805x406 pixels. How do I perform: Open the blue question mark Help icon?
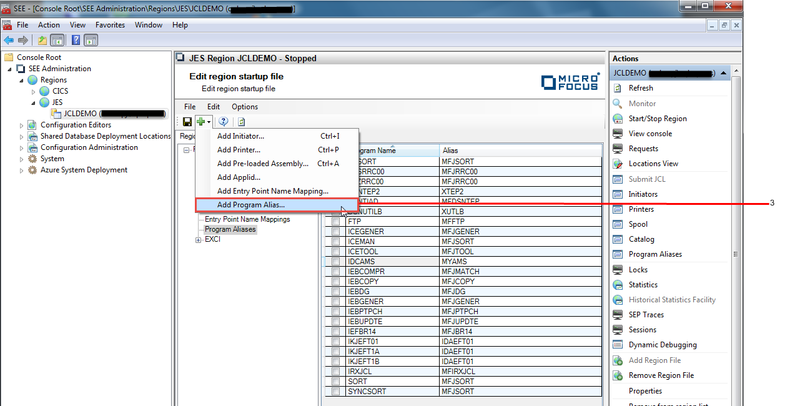click(x=223, y=122)
